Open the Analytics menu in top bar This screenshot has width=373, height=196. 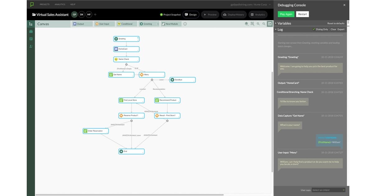[x=60, y=5]
